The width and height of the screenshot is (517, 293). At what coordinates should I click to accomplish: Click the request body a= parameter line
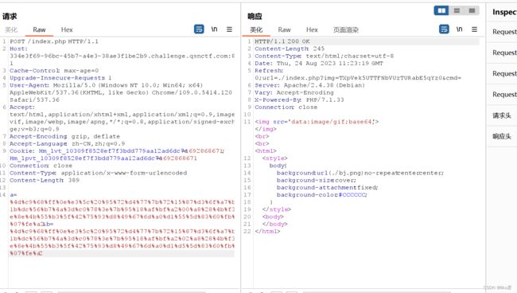(14, 195)
